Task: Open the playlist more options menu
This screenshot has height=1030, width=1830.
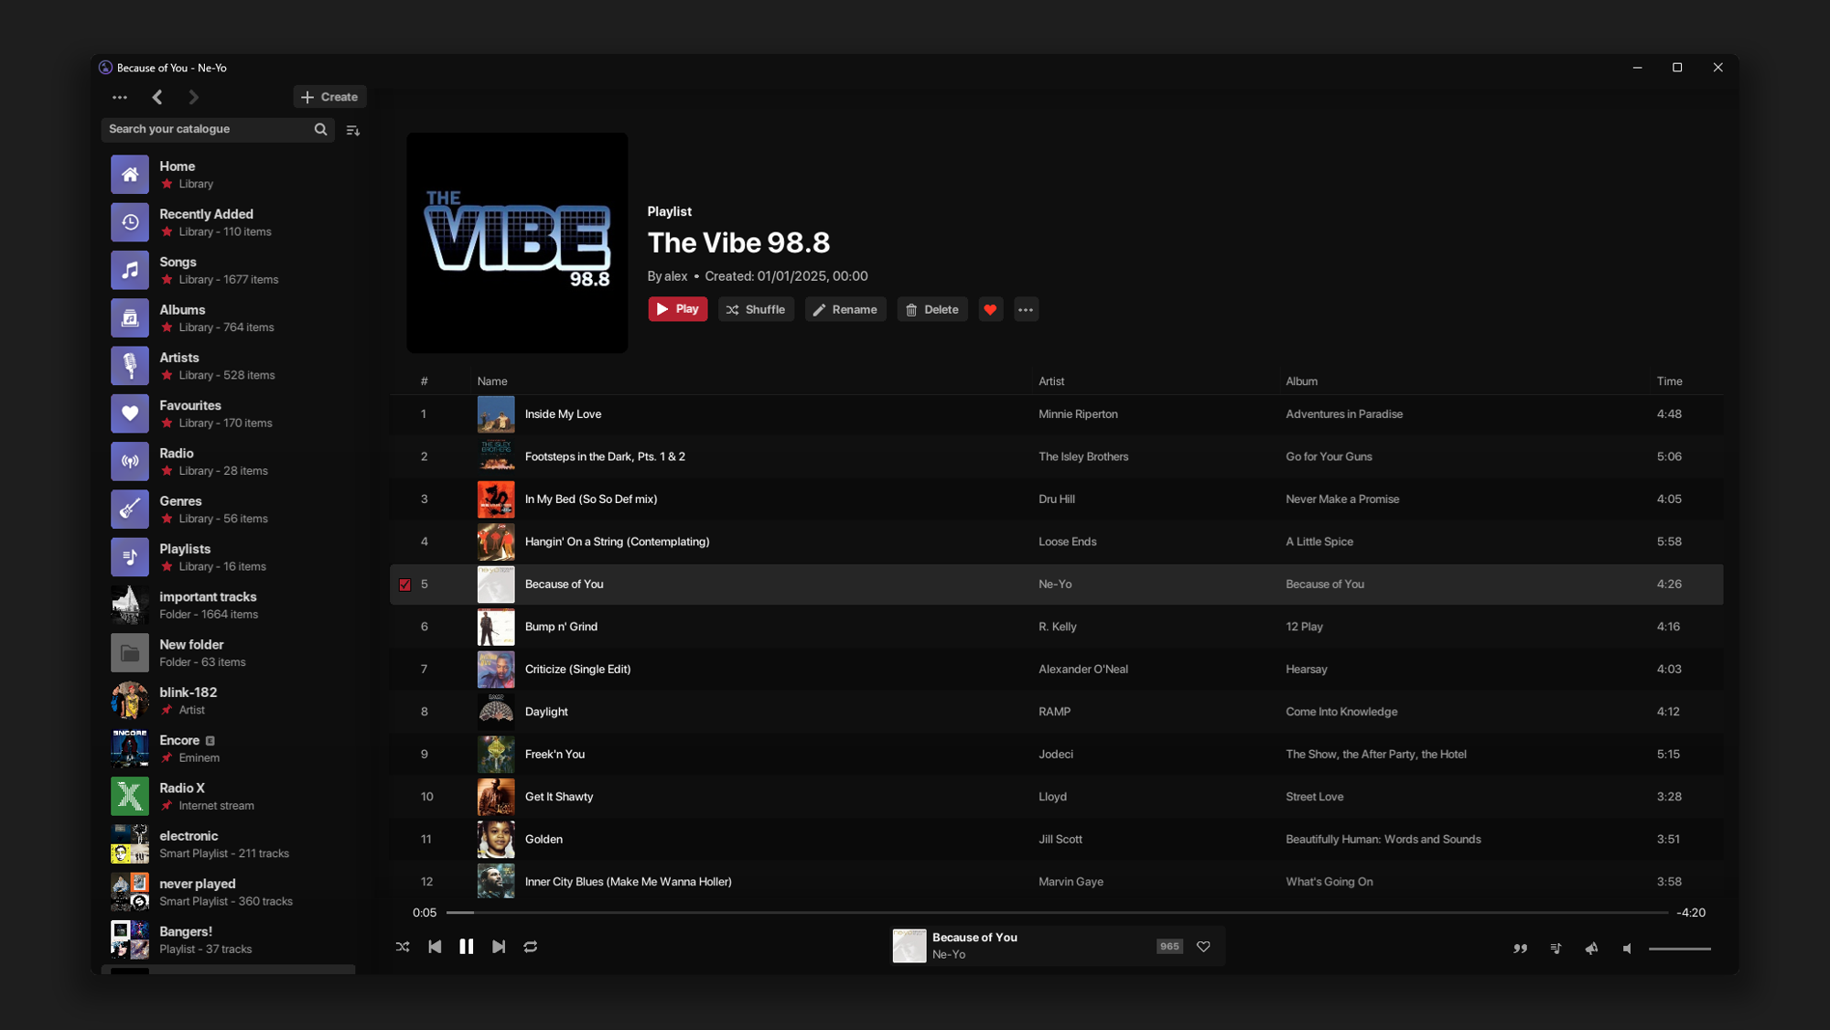Action: [1026, 310]
